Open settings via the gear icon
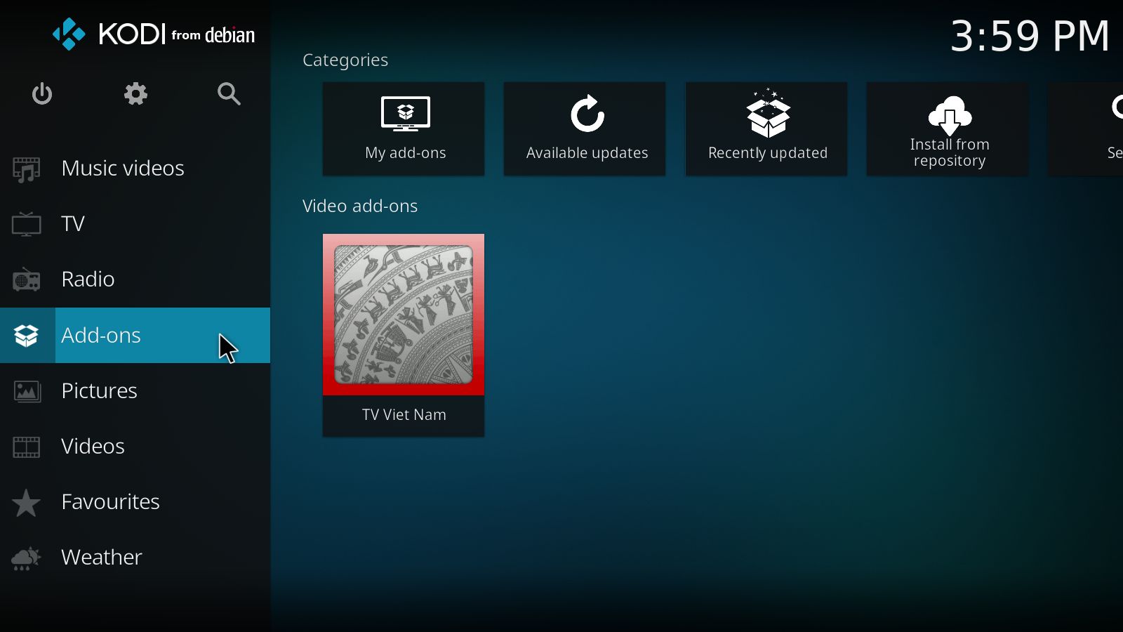 click(x=135, y=93)
